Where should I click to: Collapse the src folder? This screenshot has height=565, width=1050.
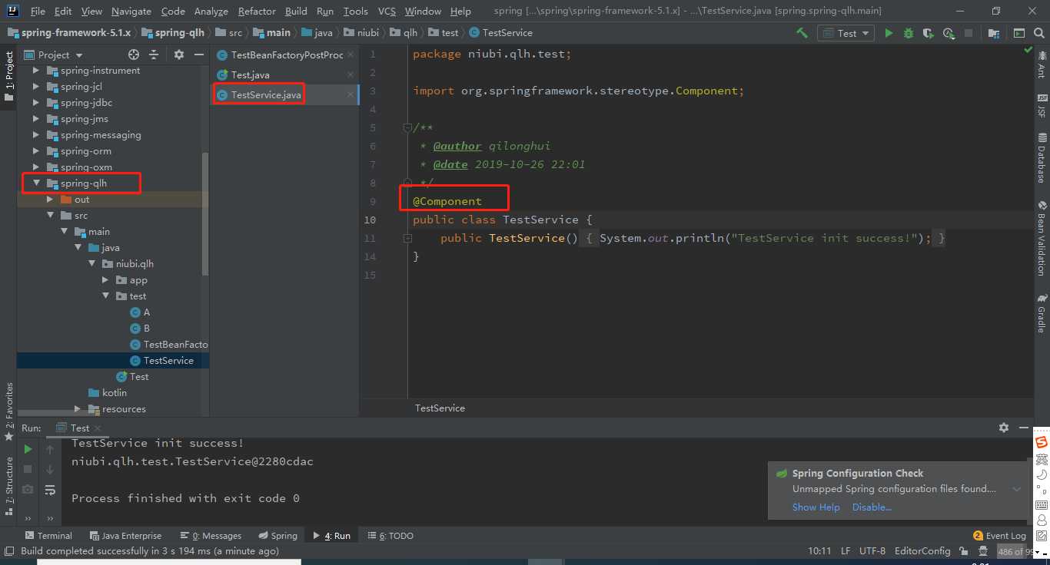(x=50, y=216)
